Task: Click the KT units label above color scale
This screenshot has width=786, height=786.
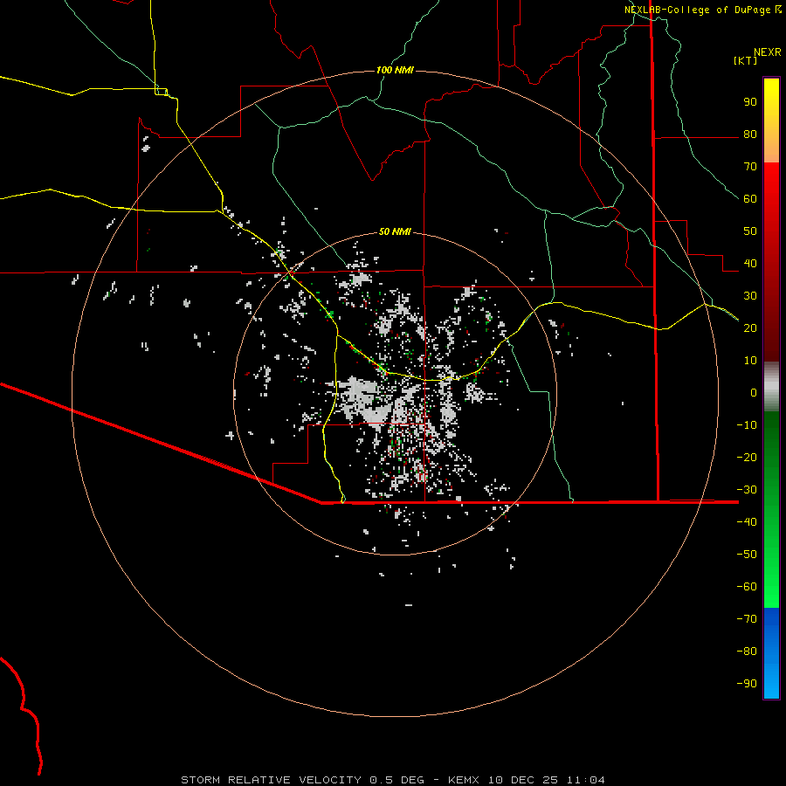Action: click(746, 60)
